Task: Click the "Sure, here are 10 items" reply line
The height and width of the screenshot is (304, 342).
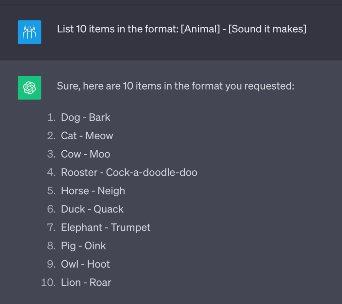Action: [175, 86]
